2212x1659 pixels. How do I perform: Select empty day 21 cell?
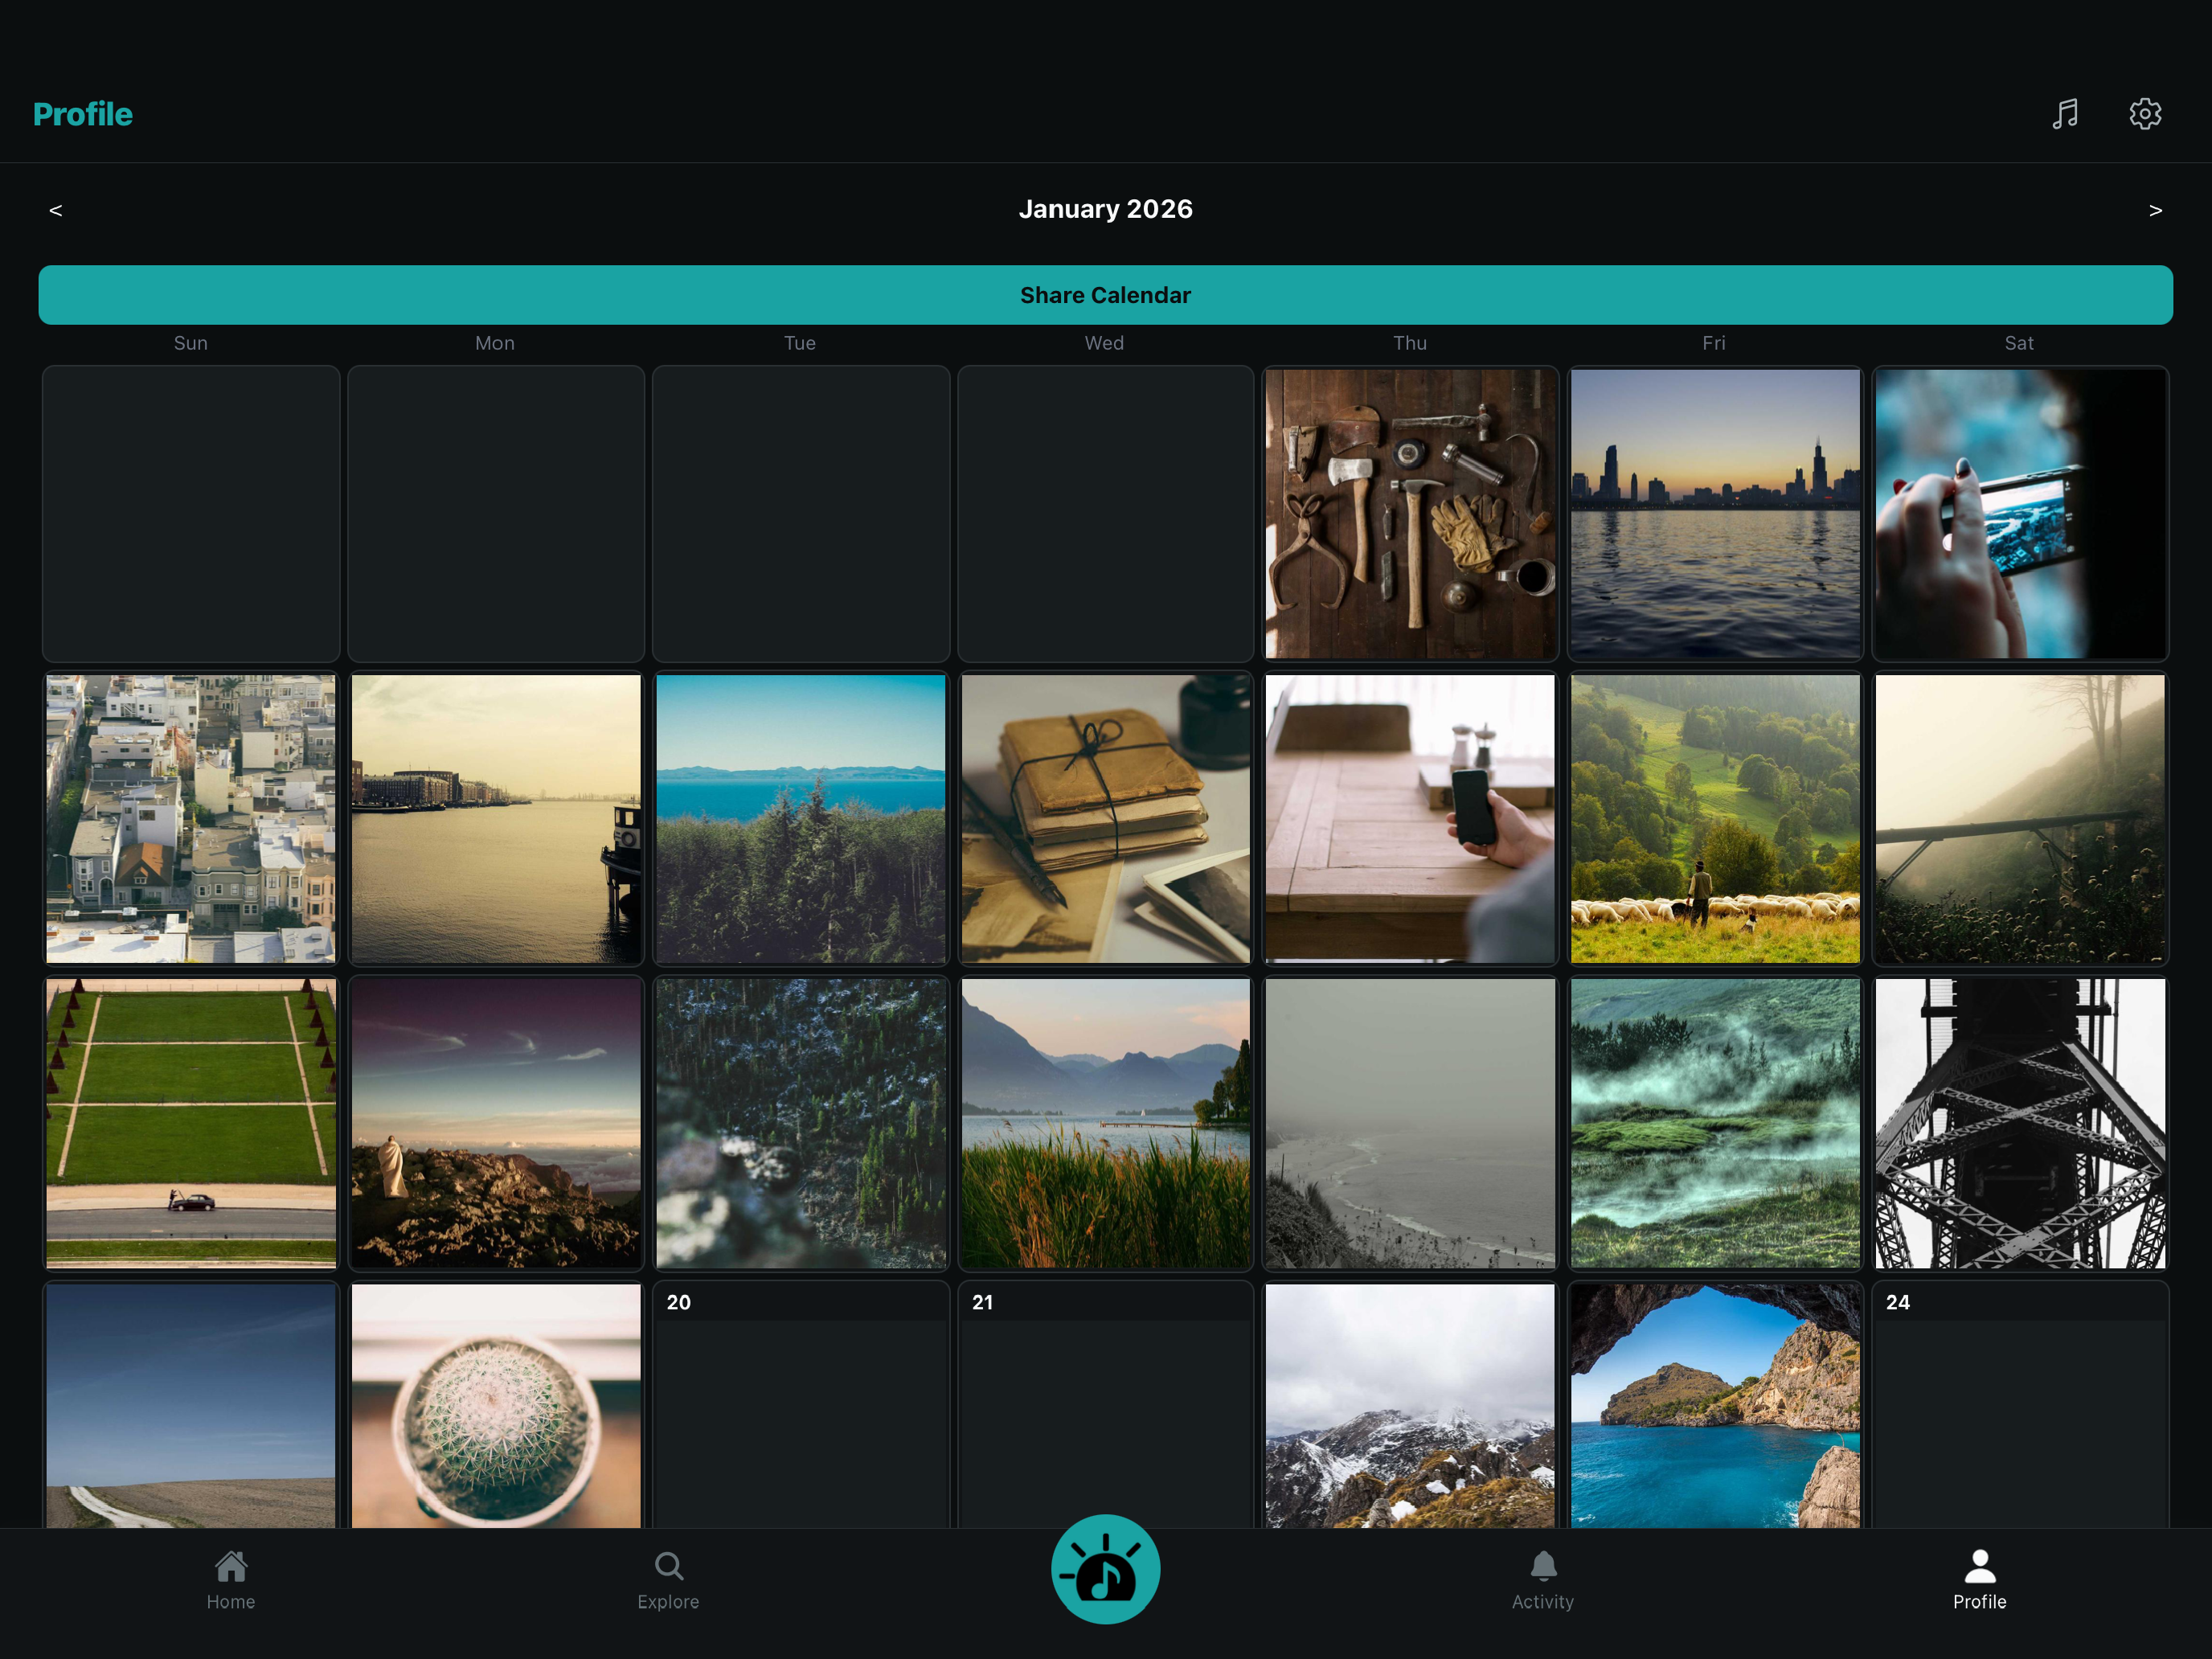coord(1106,1406)
